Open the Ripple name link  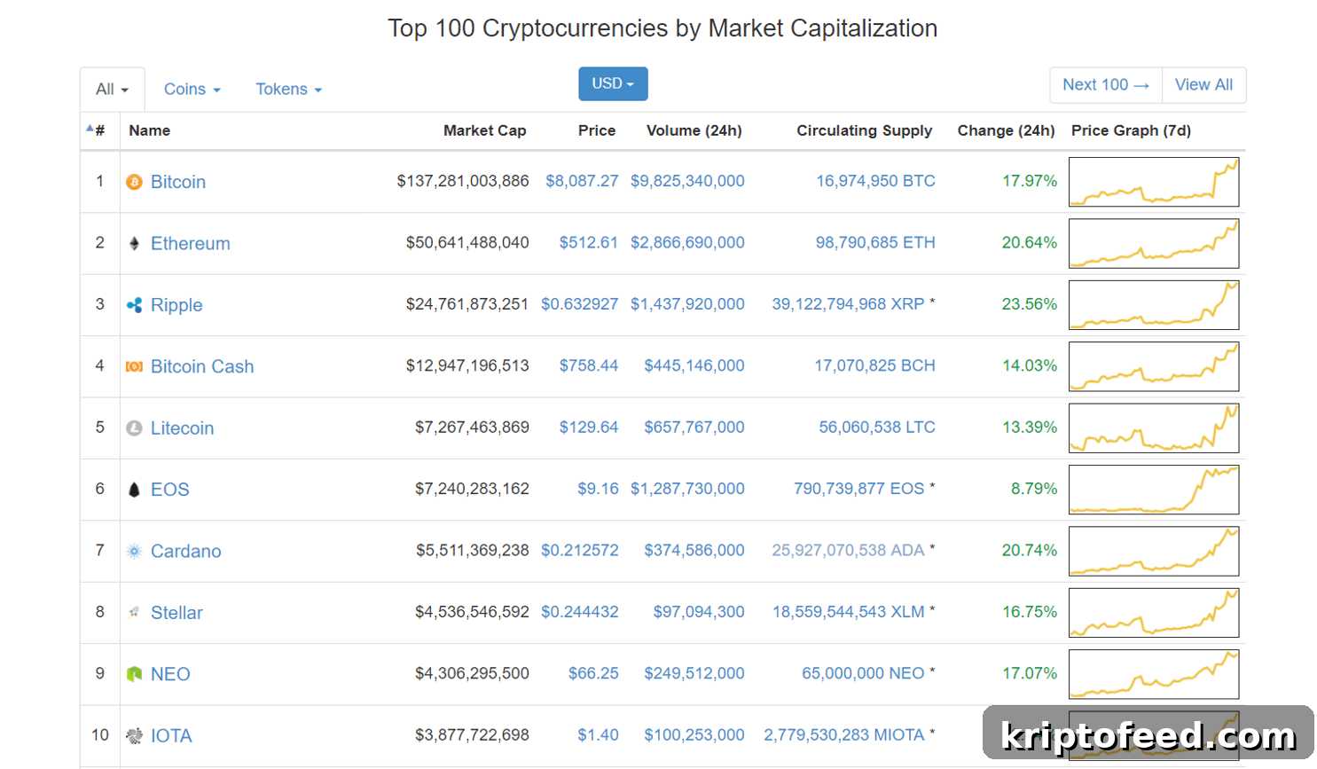pos(176,305)
